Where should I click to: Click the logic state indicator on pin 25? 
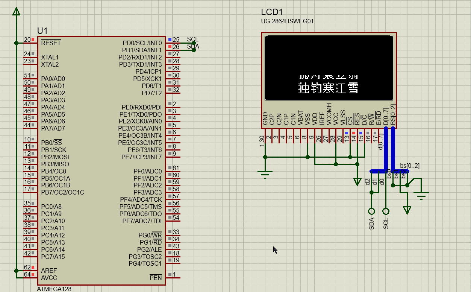point(170,40)
